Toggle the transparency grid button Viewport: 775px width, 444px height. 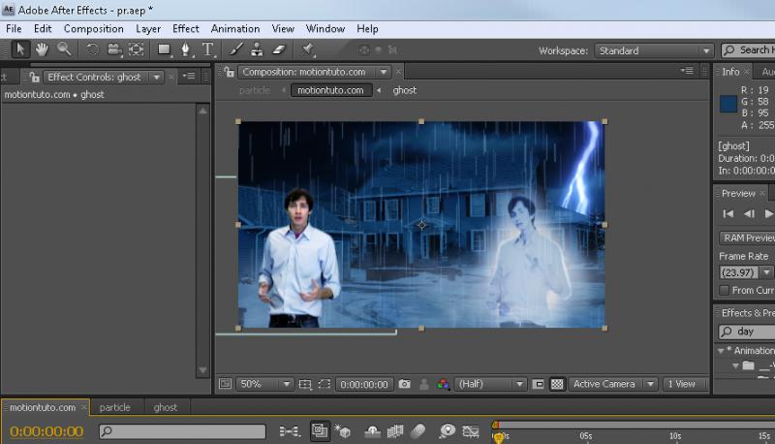tap(557, 384)
